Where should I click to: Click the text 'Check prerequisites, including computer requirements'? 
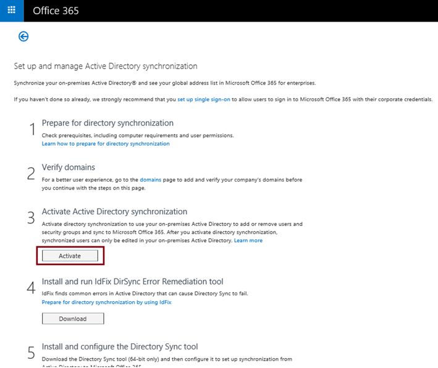pos(110,135)
